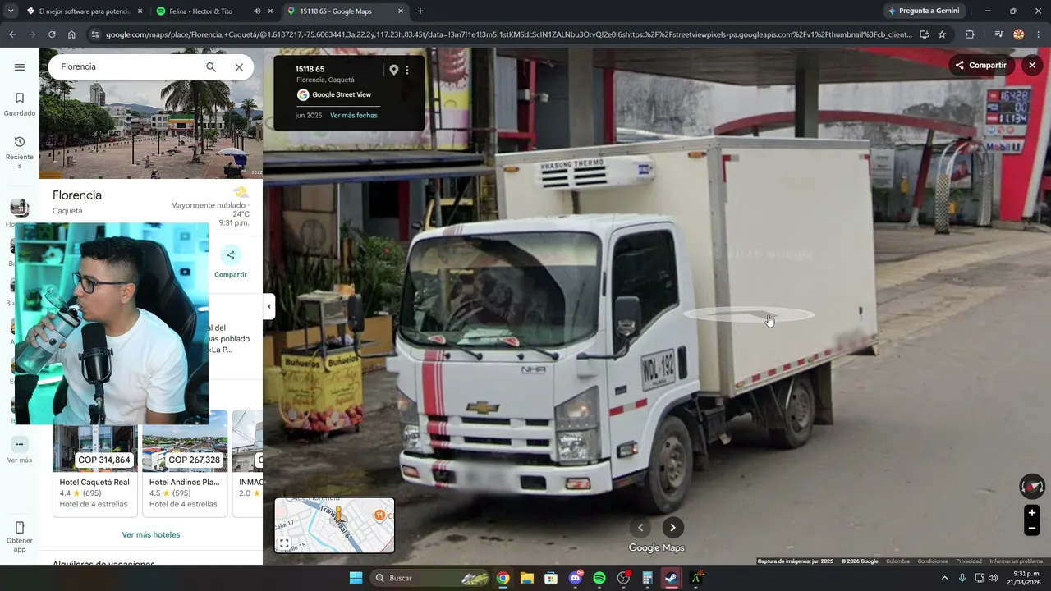Open the Ver más sidebar options
The width and height of the screenshot is (1051, 591).
click(20, 450)
